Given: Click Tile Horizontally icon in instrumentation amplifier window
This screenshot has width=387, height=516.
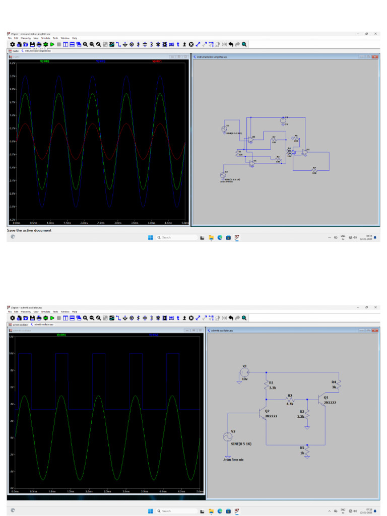Looking at the screenshot, I should [72, 44].
